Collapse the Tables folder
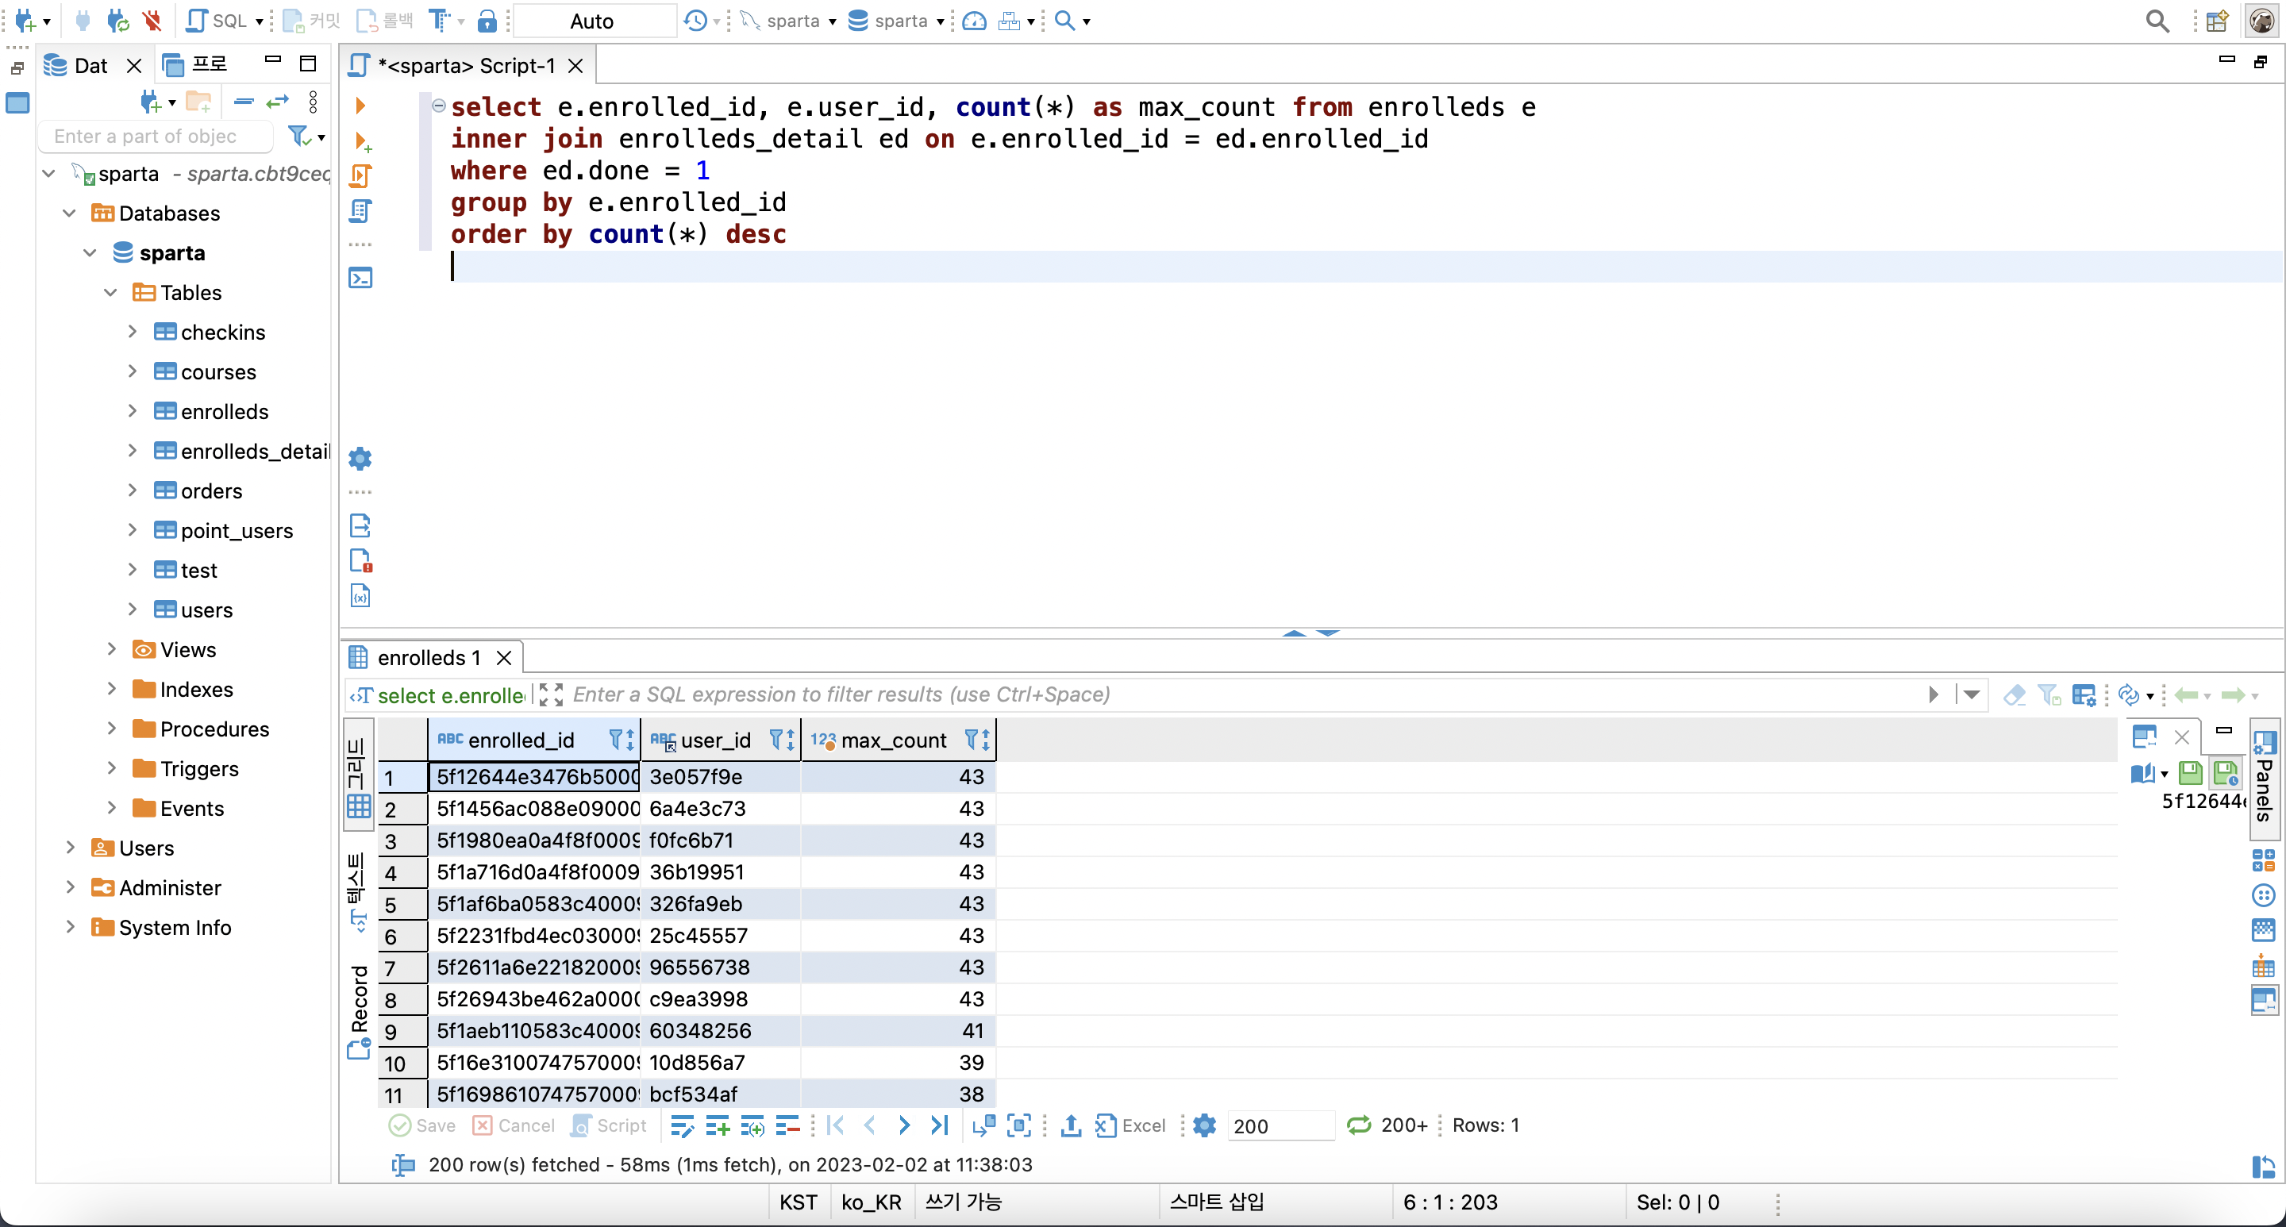The height and width of the screenshot is (1227, 2286). pos(111,292)
